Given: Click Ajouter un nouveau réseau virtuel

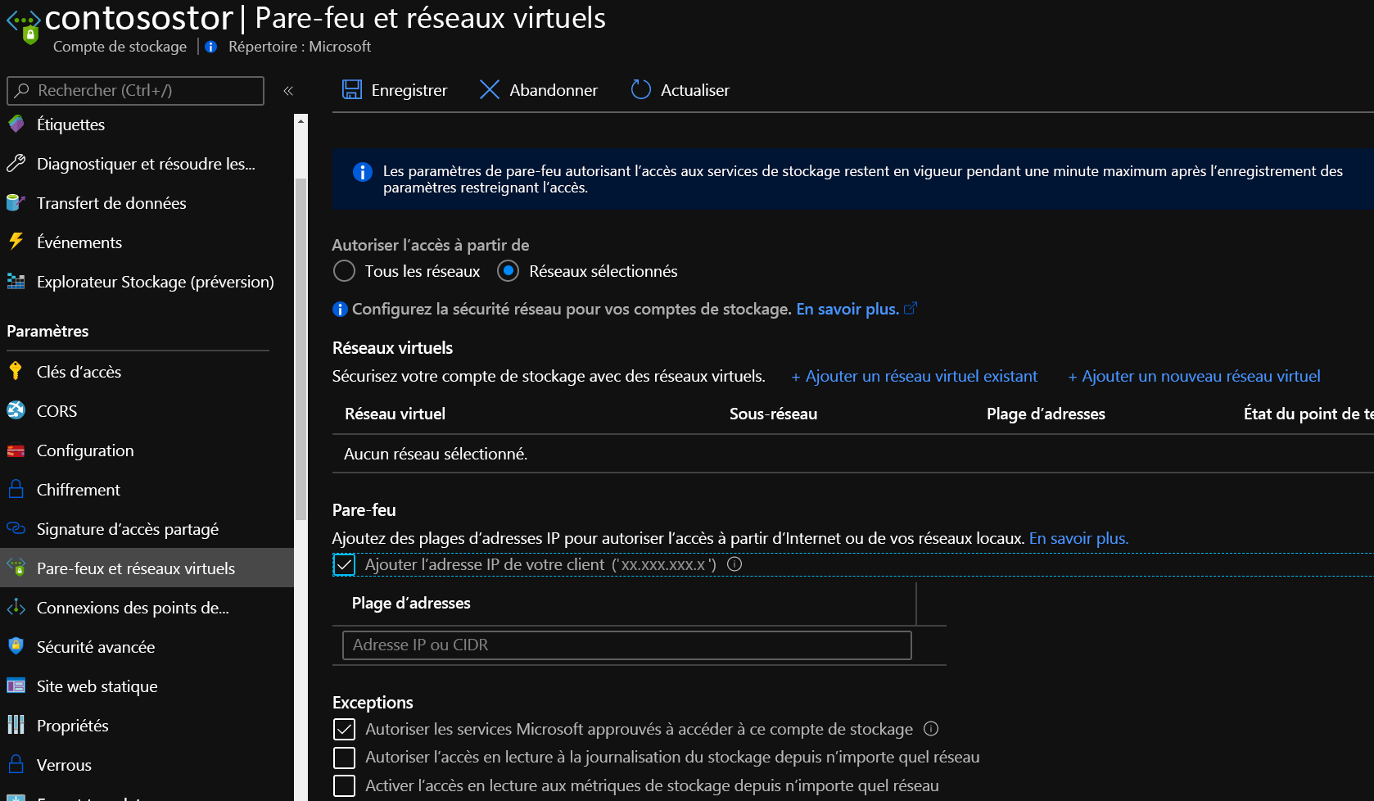Looking at the screenshot, I should tap(1194, 376).
